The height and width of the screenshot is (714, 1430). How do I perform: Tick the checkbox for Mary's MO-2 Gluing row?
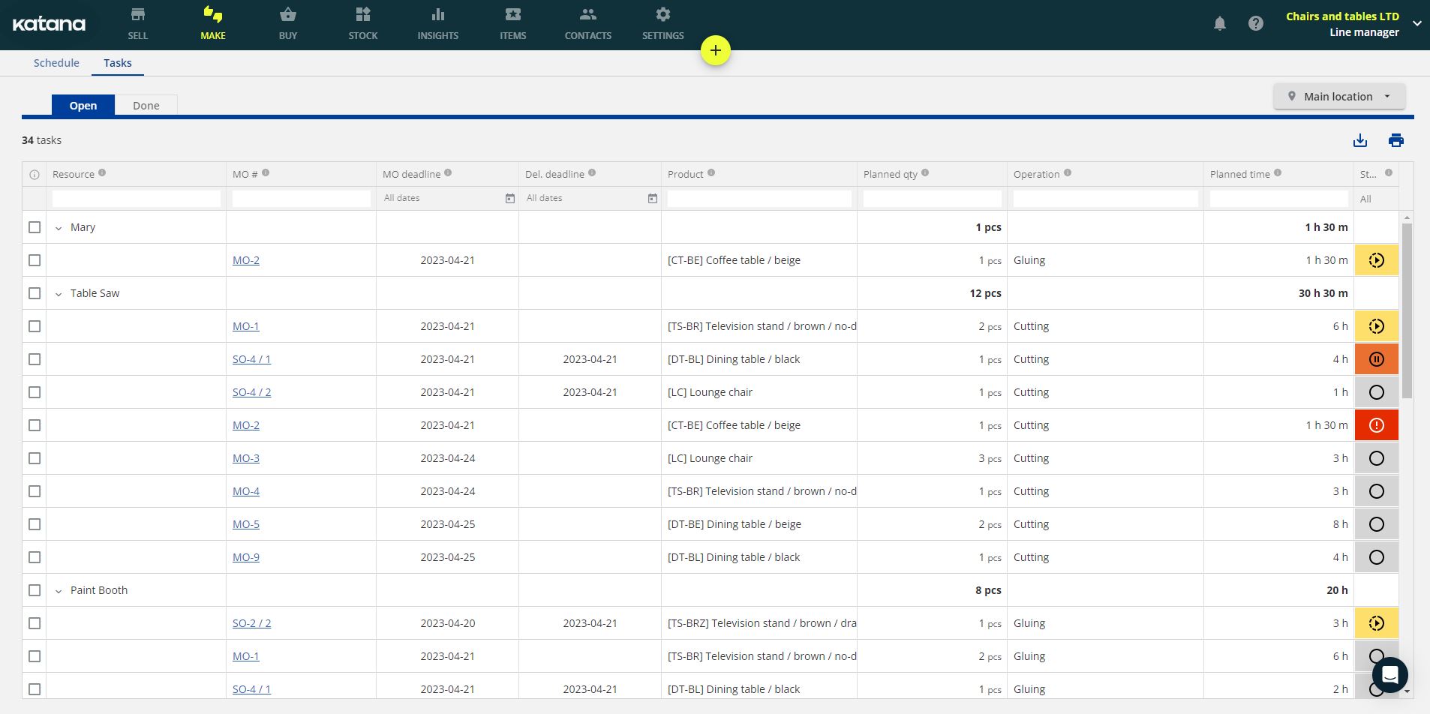click(35, 260)
